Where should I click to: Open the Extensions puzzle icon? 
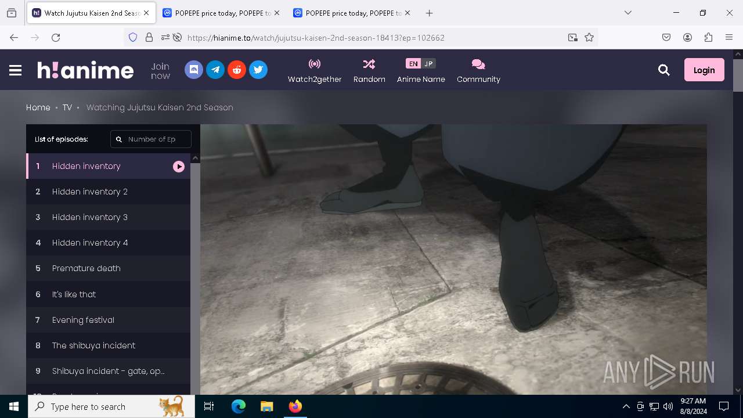(708, 37)
